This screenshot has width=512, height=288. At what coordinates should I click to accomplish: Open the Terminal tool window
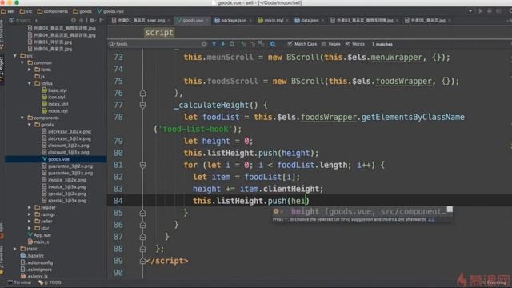pos(19,282)
